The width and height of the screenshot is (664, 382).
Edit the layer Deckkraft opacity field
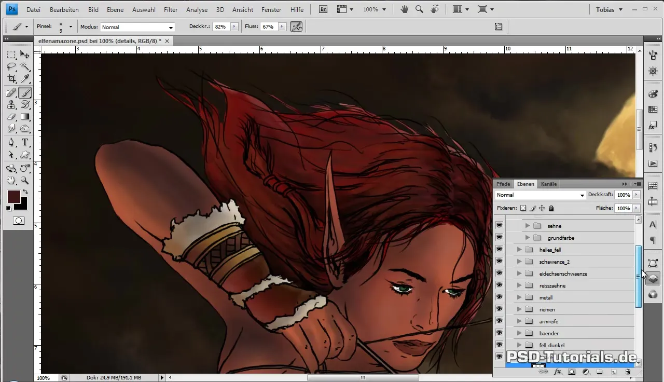[x=623, y=195]
